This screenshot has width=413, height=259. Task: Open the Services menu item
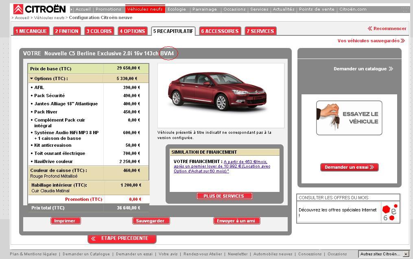point(259,9)
